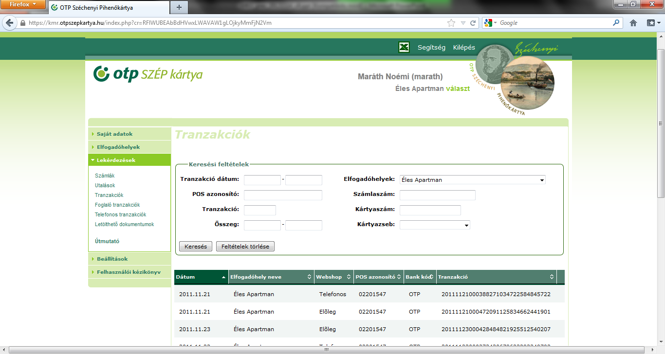Select the Telefonos webshop cell
Screen dimensions: 665x354
(x=333, y=294)
